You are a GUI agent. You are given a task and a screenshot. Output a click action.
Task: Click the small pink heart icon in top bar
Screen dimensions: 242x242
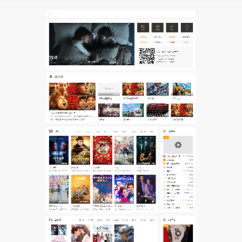pyautogui.click(x=50, y=14)
